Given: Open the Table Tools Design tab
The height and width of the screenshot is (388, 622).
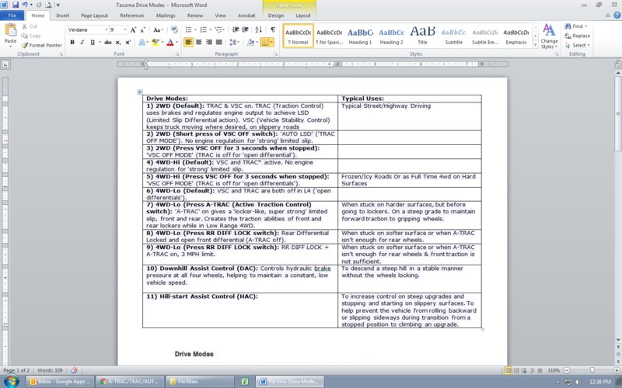Looking at the screenshot, I should pos(276,16).
